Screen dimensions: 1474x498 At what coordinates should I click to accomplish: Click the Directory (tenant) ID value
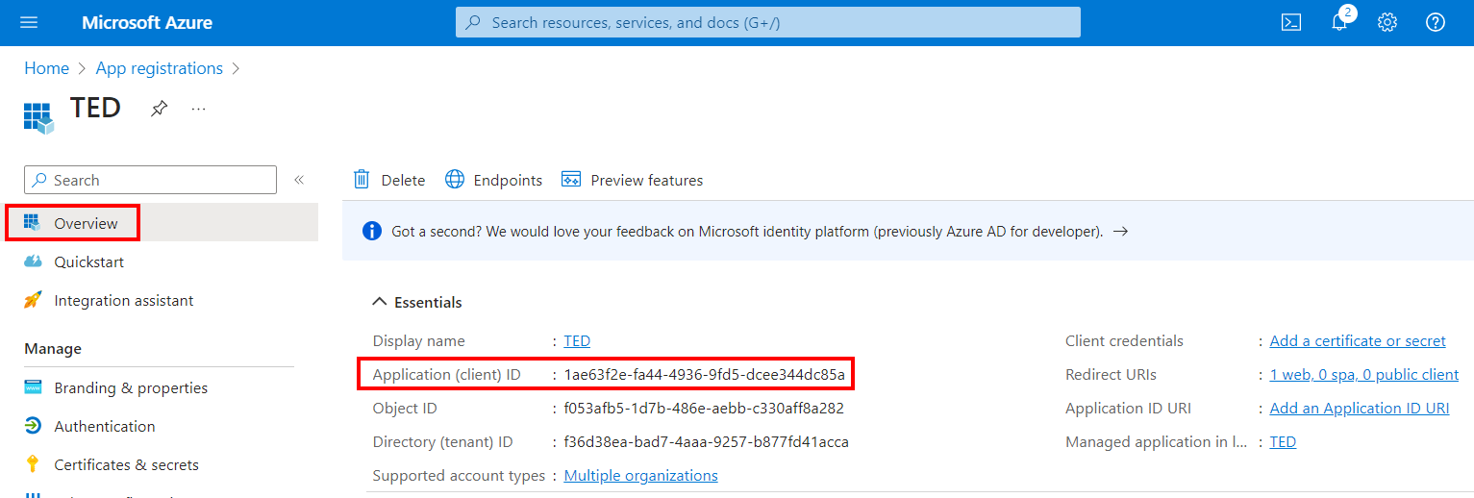click(707, 442)
